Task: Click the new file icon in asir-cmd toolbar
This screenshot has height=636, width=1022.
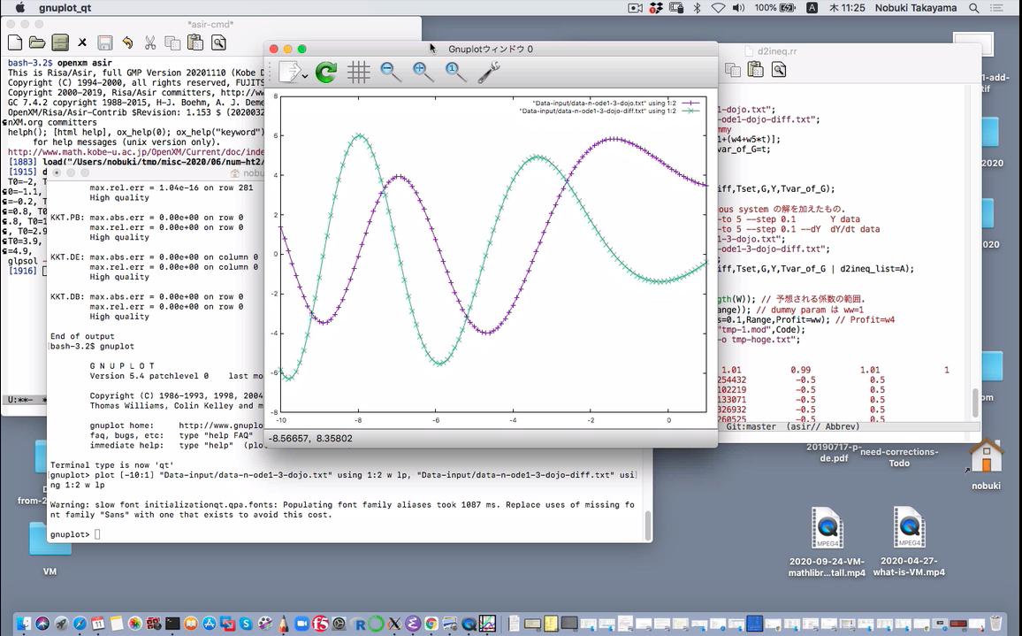Action: [15, 43]
